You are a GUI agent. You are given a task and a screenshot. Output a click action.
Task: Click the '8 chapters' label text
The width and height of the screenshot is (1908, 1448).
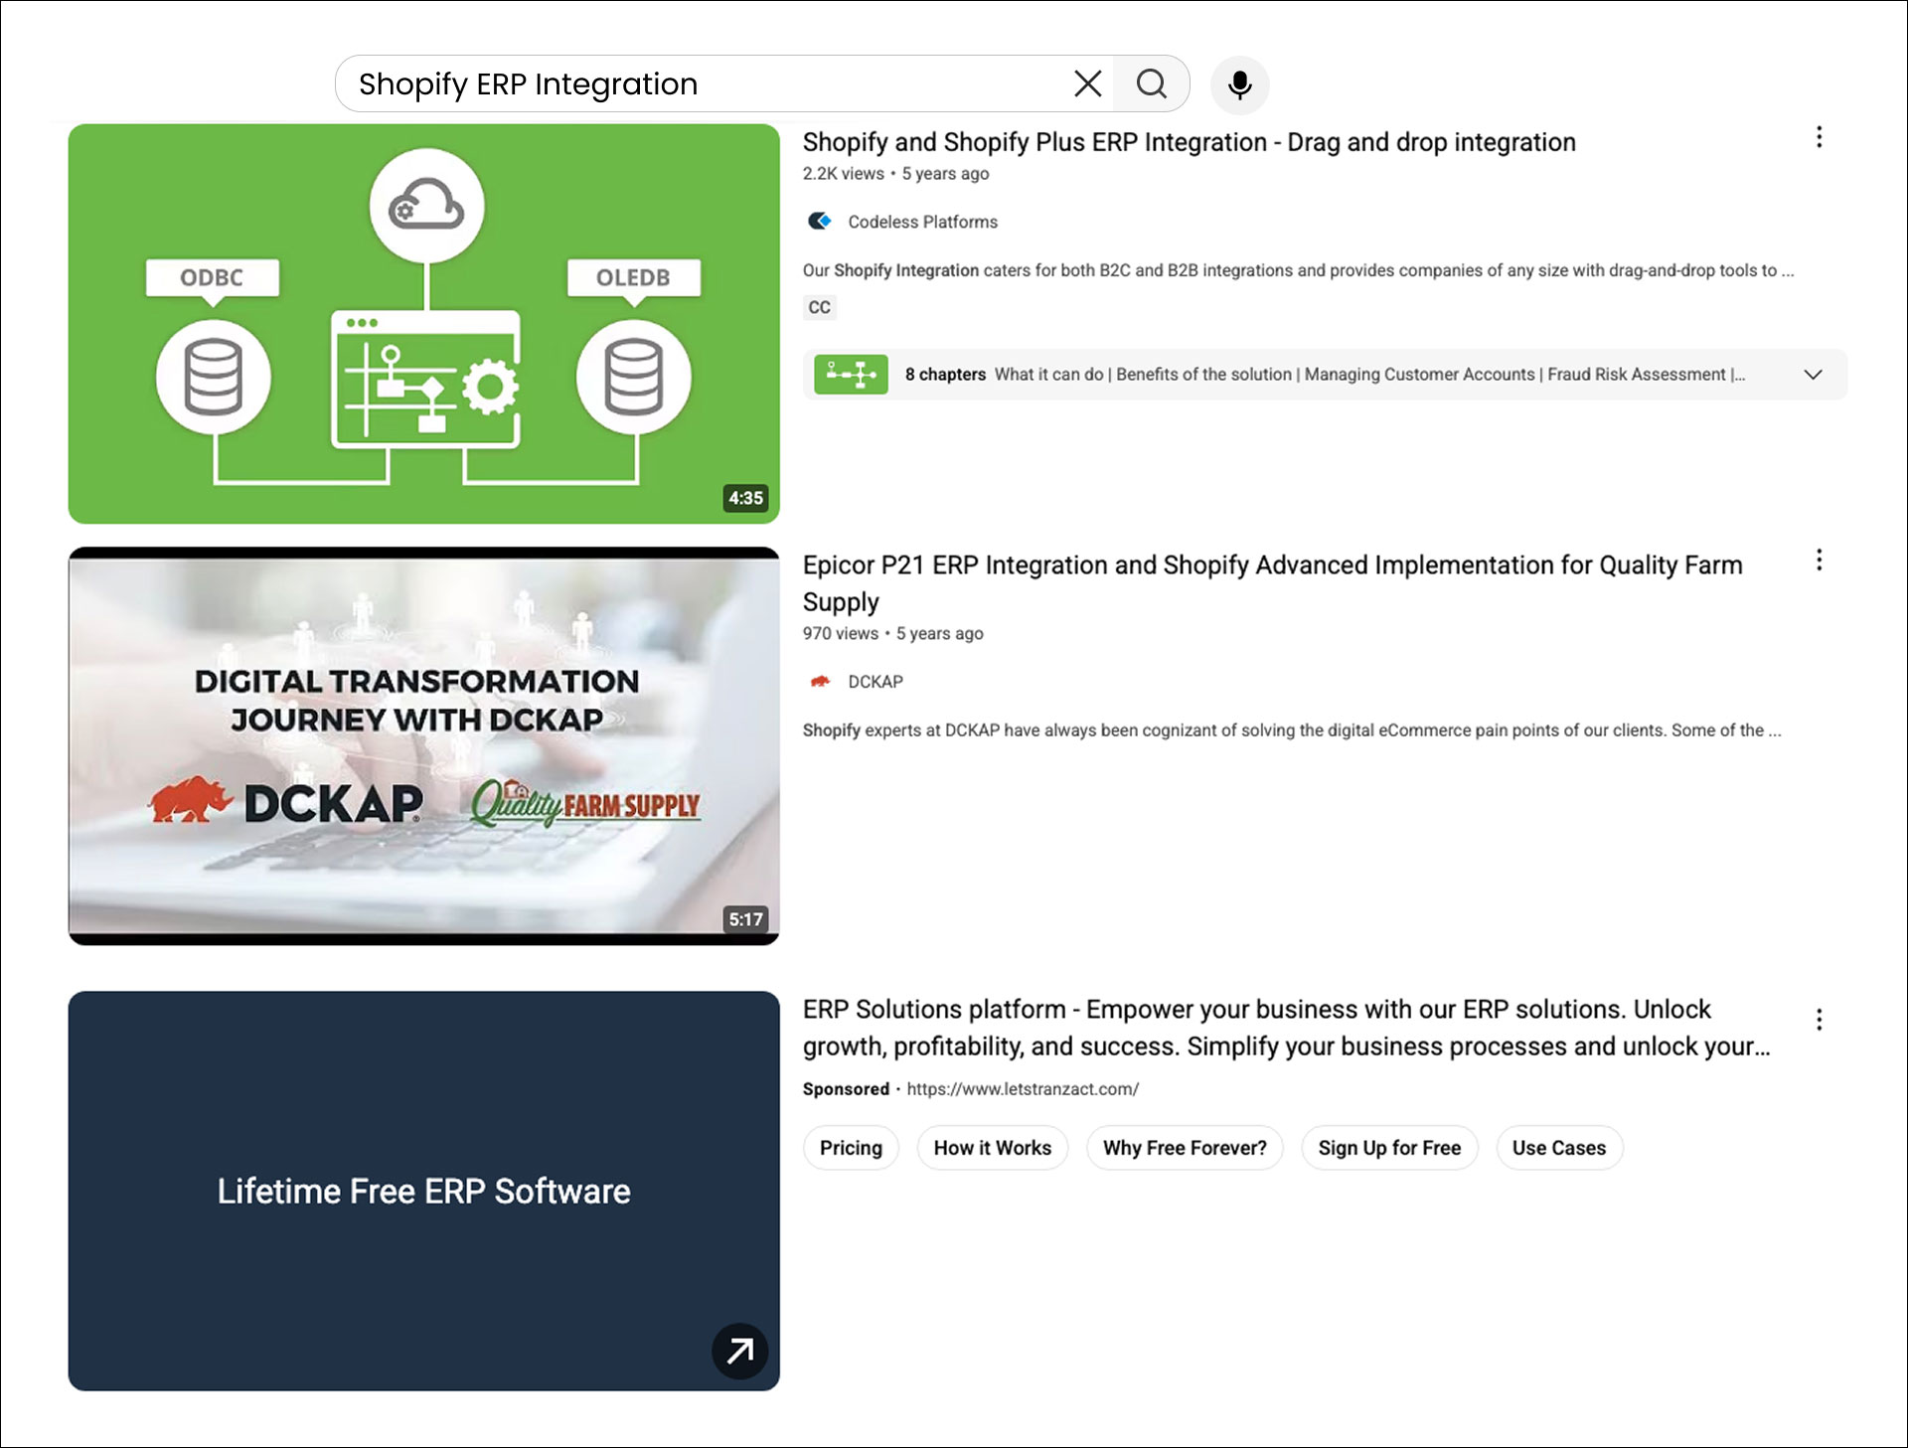tap(945, 375)
